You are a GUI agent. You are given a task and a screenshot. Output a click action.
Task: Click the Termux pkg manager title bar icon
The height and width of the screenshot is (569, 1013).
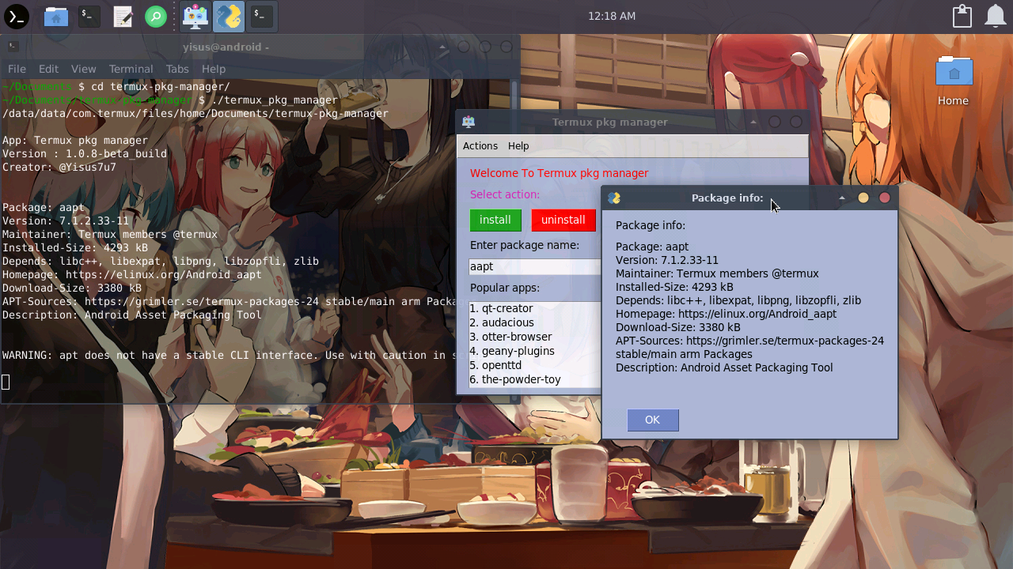pyautogui.click(x=469, y=122)
